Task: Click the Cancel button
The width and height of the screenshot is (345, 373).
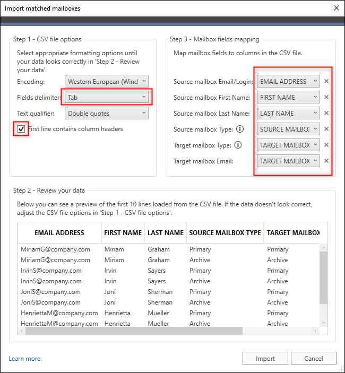Action: (x=314, y=358)
